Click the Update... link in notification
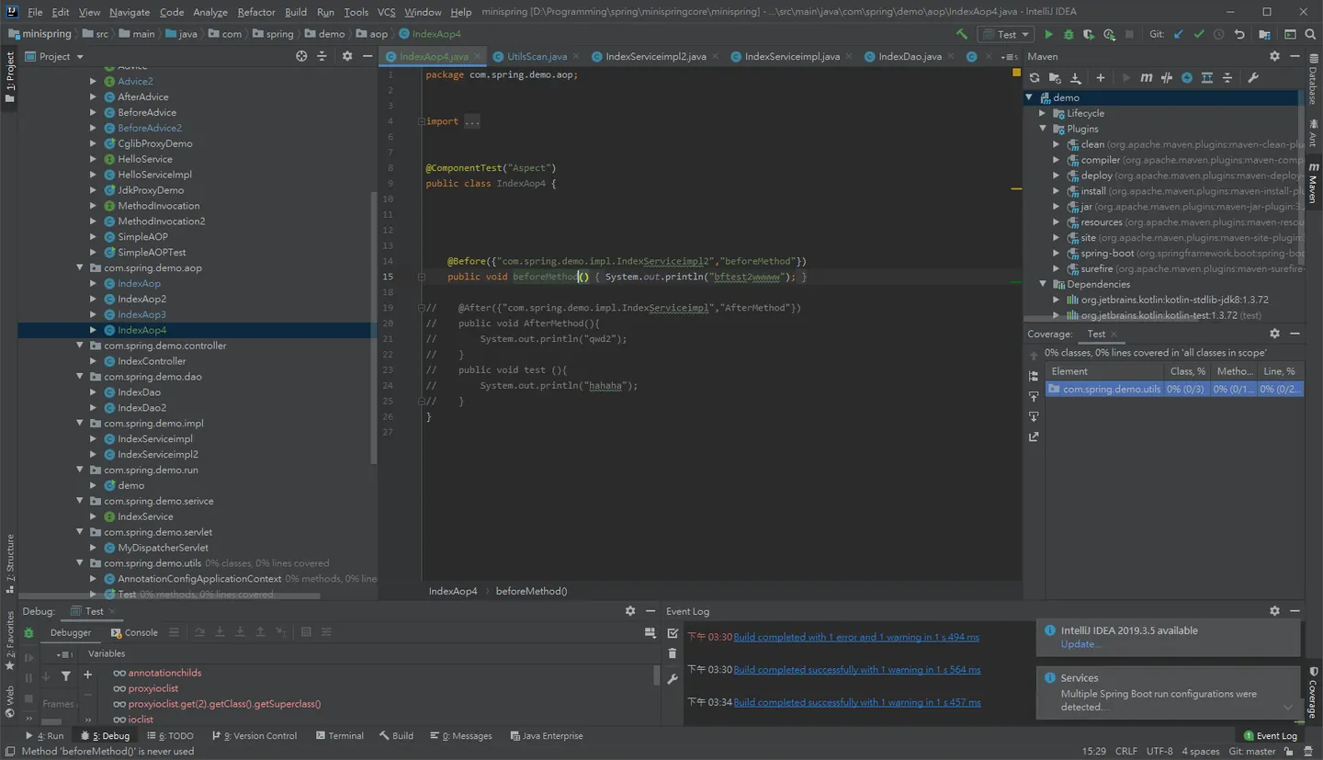This screenshot has width=1323, height=760. coord(1080,644)
